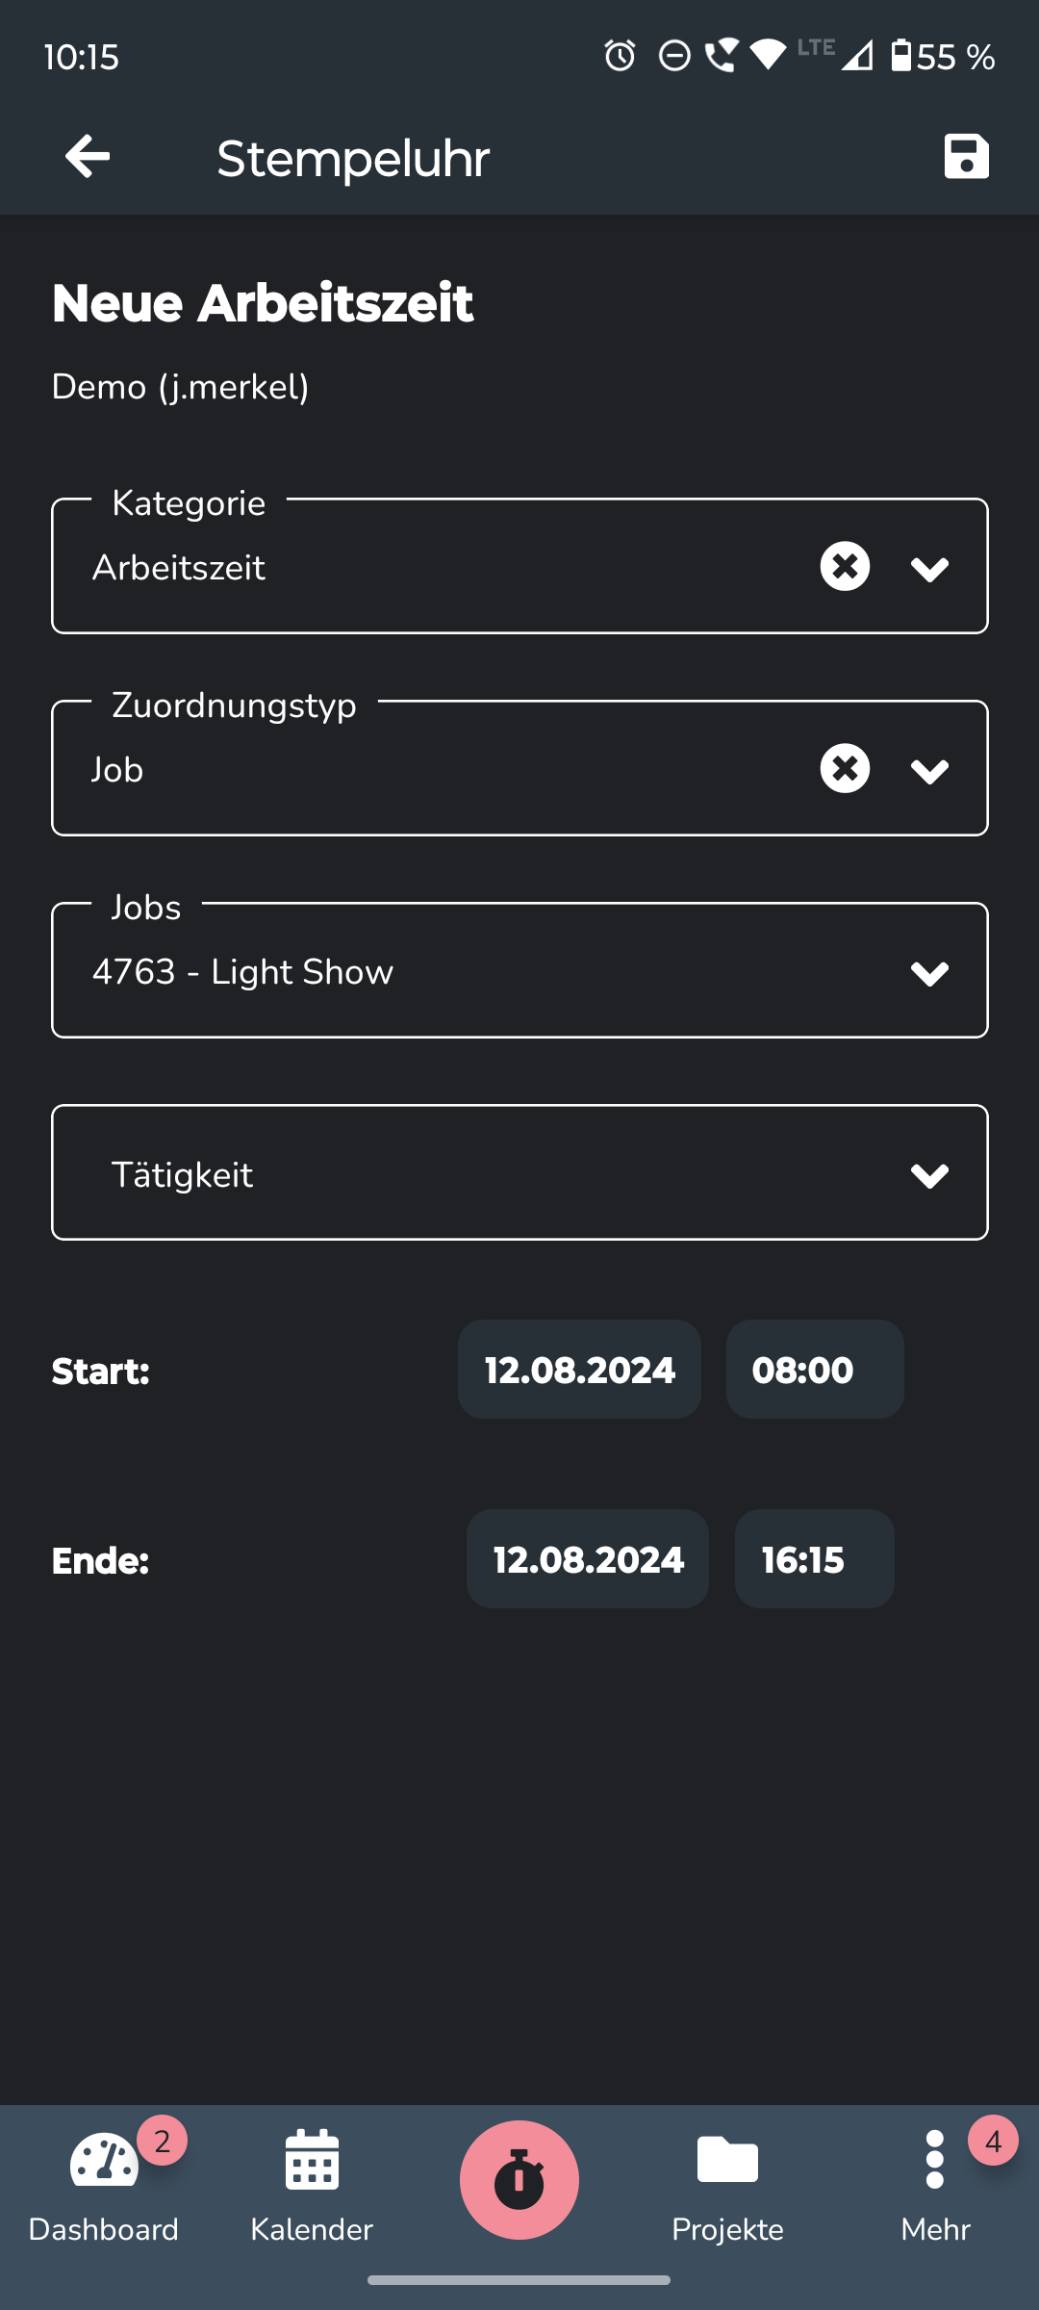
Task: Open the Projekte folder icon
Action: pos(727,2162)
